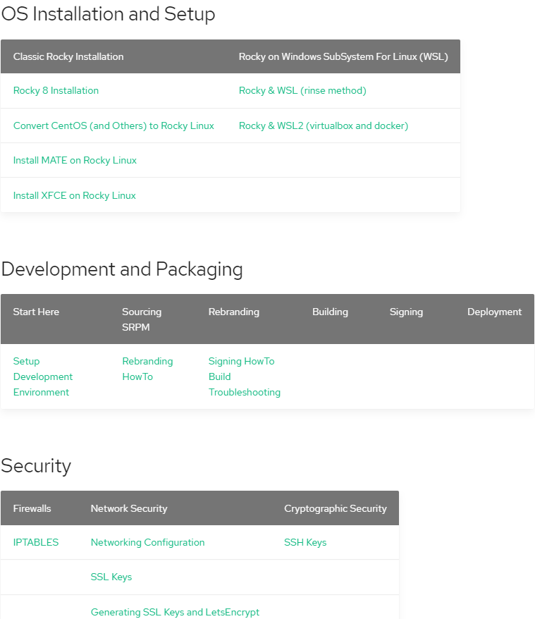This screenshot has height=619, width=535.
Task: Click the Cryptographic Security column header
Action: click(336, 508)
